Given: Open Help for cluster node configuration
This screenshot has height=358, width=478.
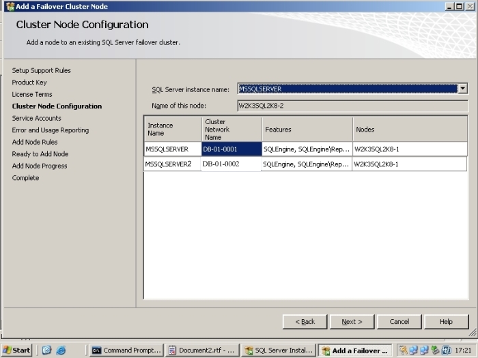Looking at the screenshot, I should coord(446,321).
